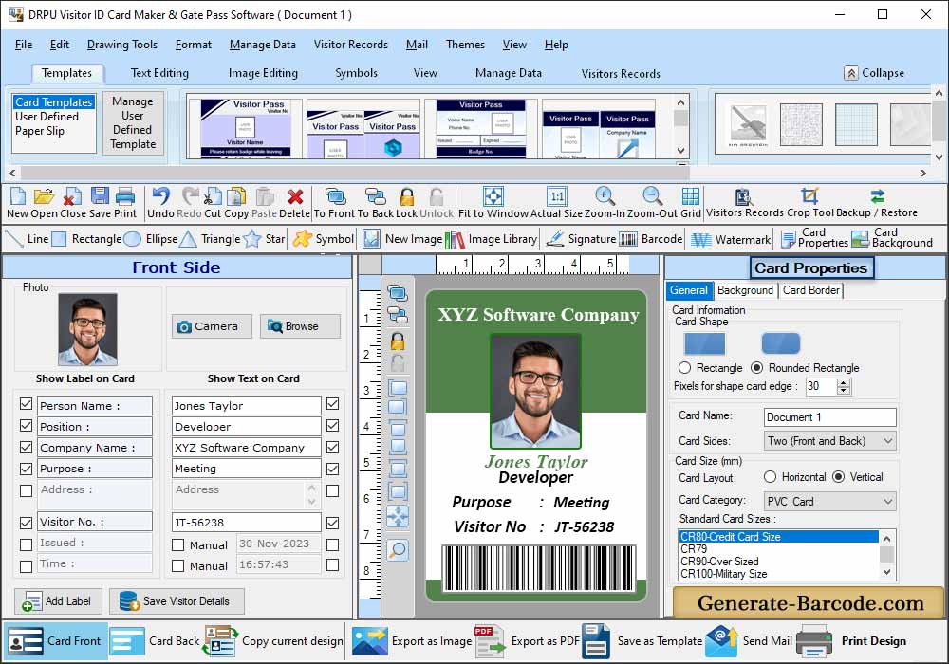Add a Watermark to card
The height and width of the screenshot is (664, 949).
(x=731, y=239)
